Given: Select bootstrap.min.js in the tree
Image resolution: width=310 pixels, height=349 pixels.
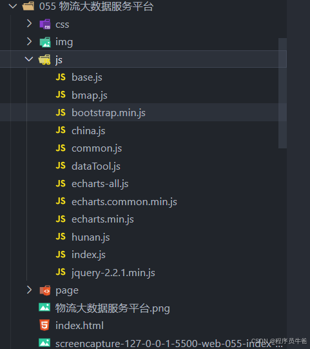Looking at the screenshot, I should coord(108,113).
